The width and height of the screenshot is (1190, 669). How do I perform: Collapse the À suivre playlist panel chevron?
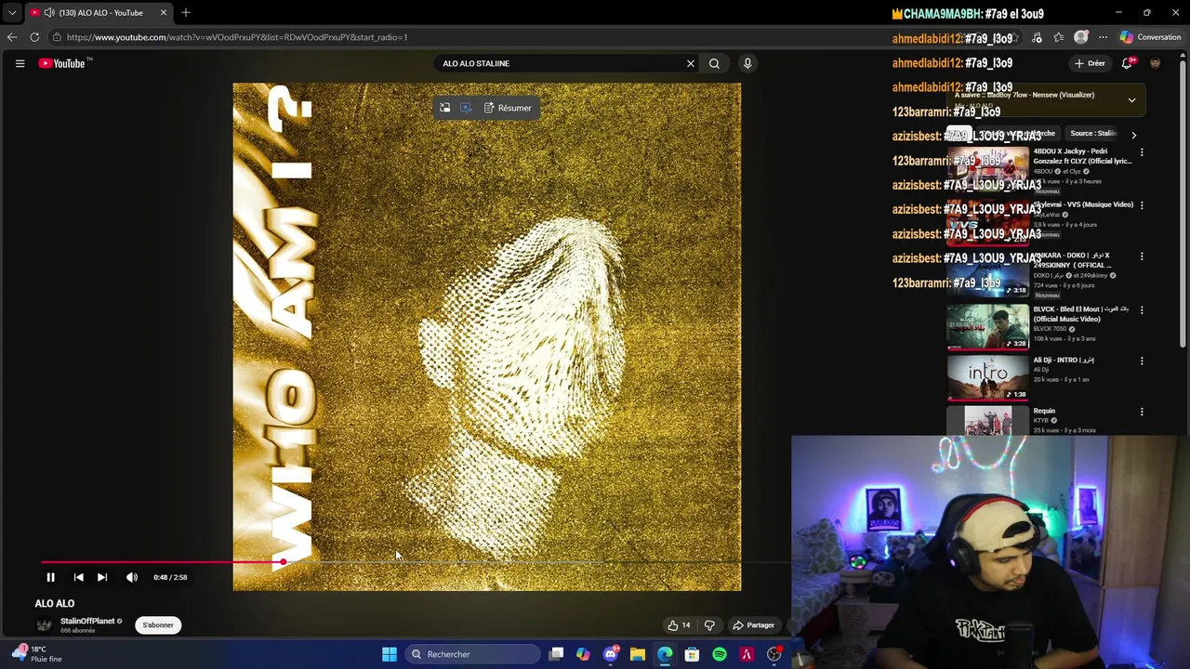point(1131,99)
